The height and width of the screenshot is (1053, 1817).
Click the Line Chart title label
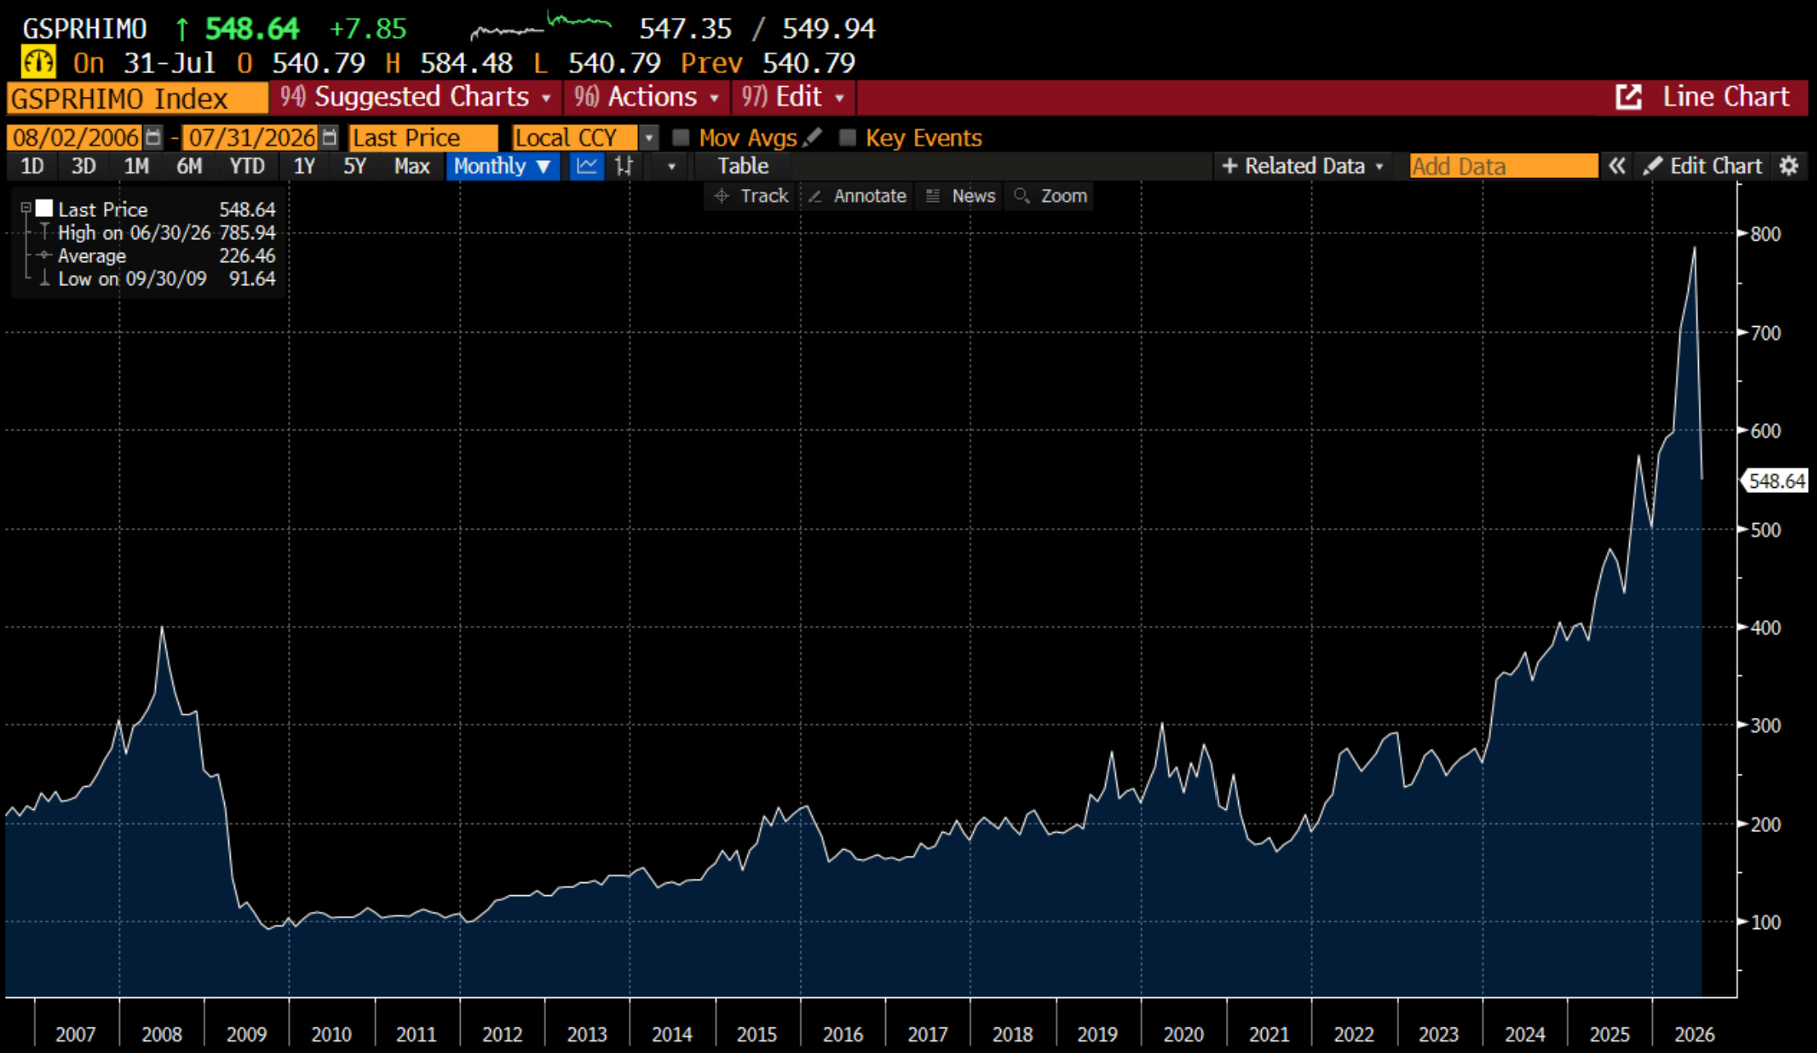(1726, 97)
